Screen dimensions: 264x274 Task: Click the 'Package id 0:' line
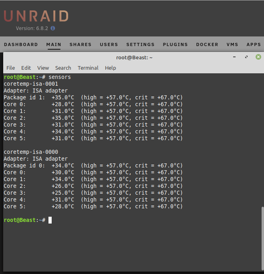(x=93, y=166)
